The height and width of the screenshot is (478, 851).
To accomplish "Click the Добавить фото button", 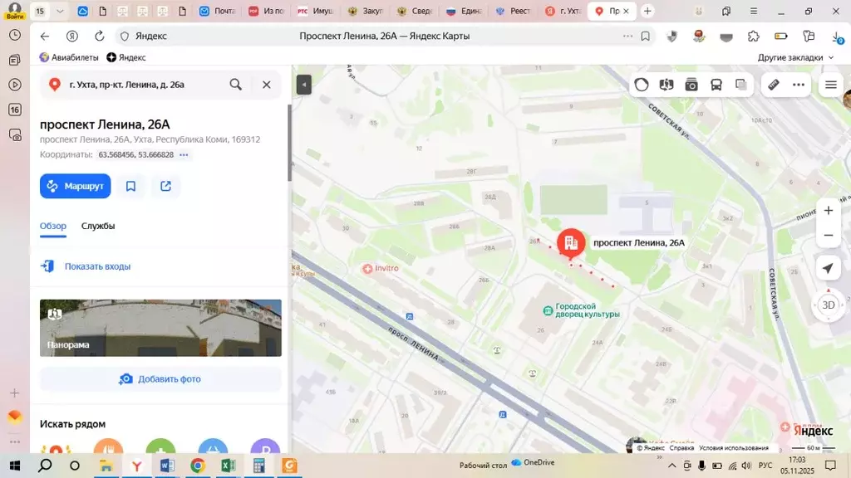I will click(160, 378).
